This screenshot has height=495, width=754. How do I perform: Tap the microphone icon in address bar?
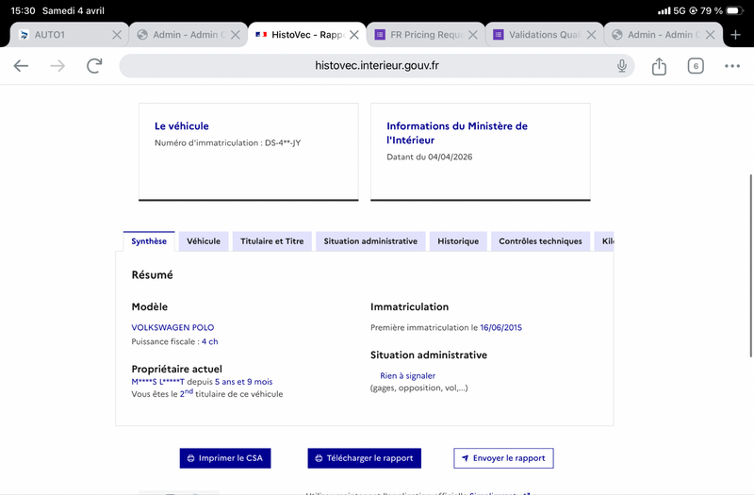tap(622, 66)
